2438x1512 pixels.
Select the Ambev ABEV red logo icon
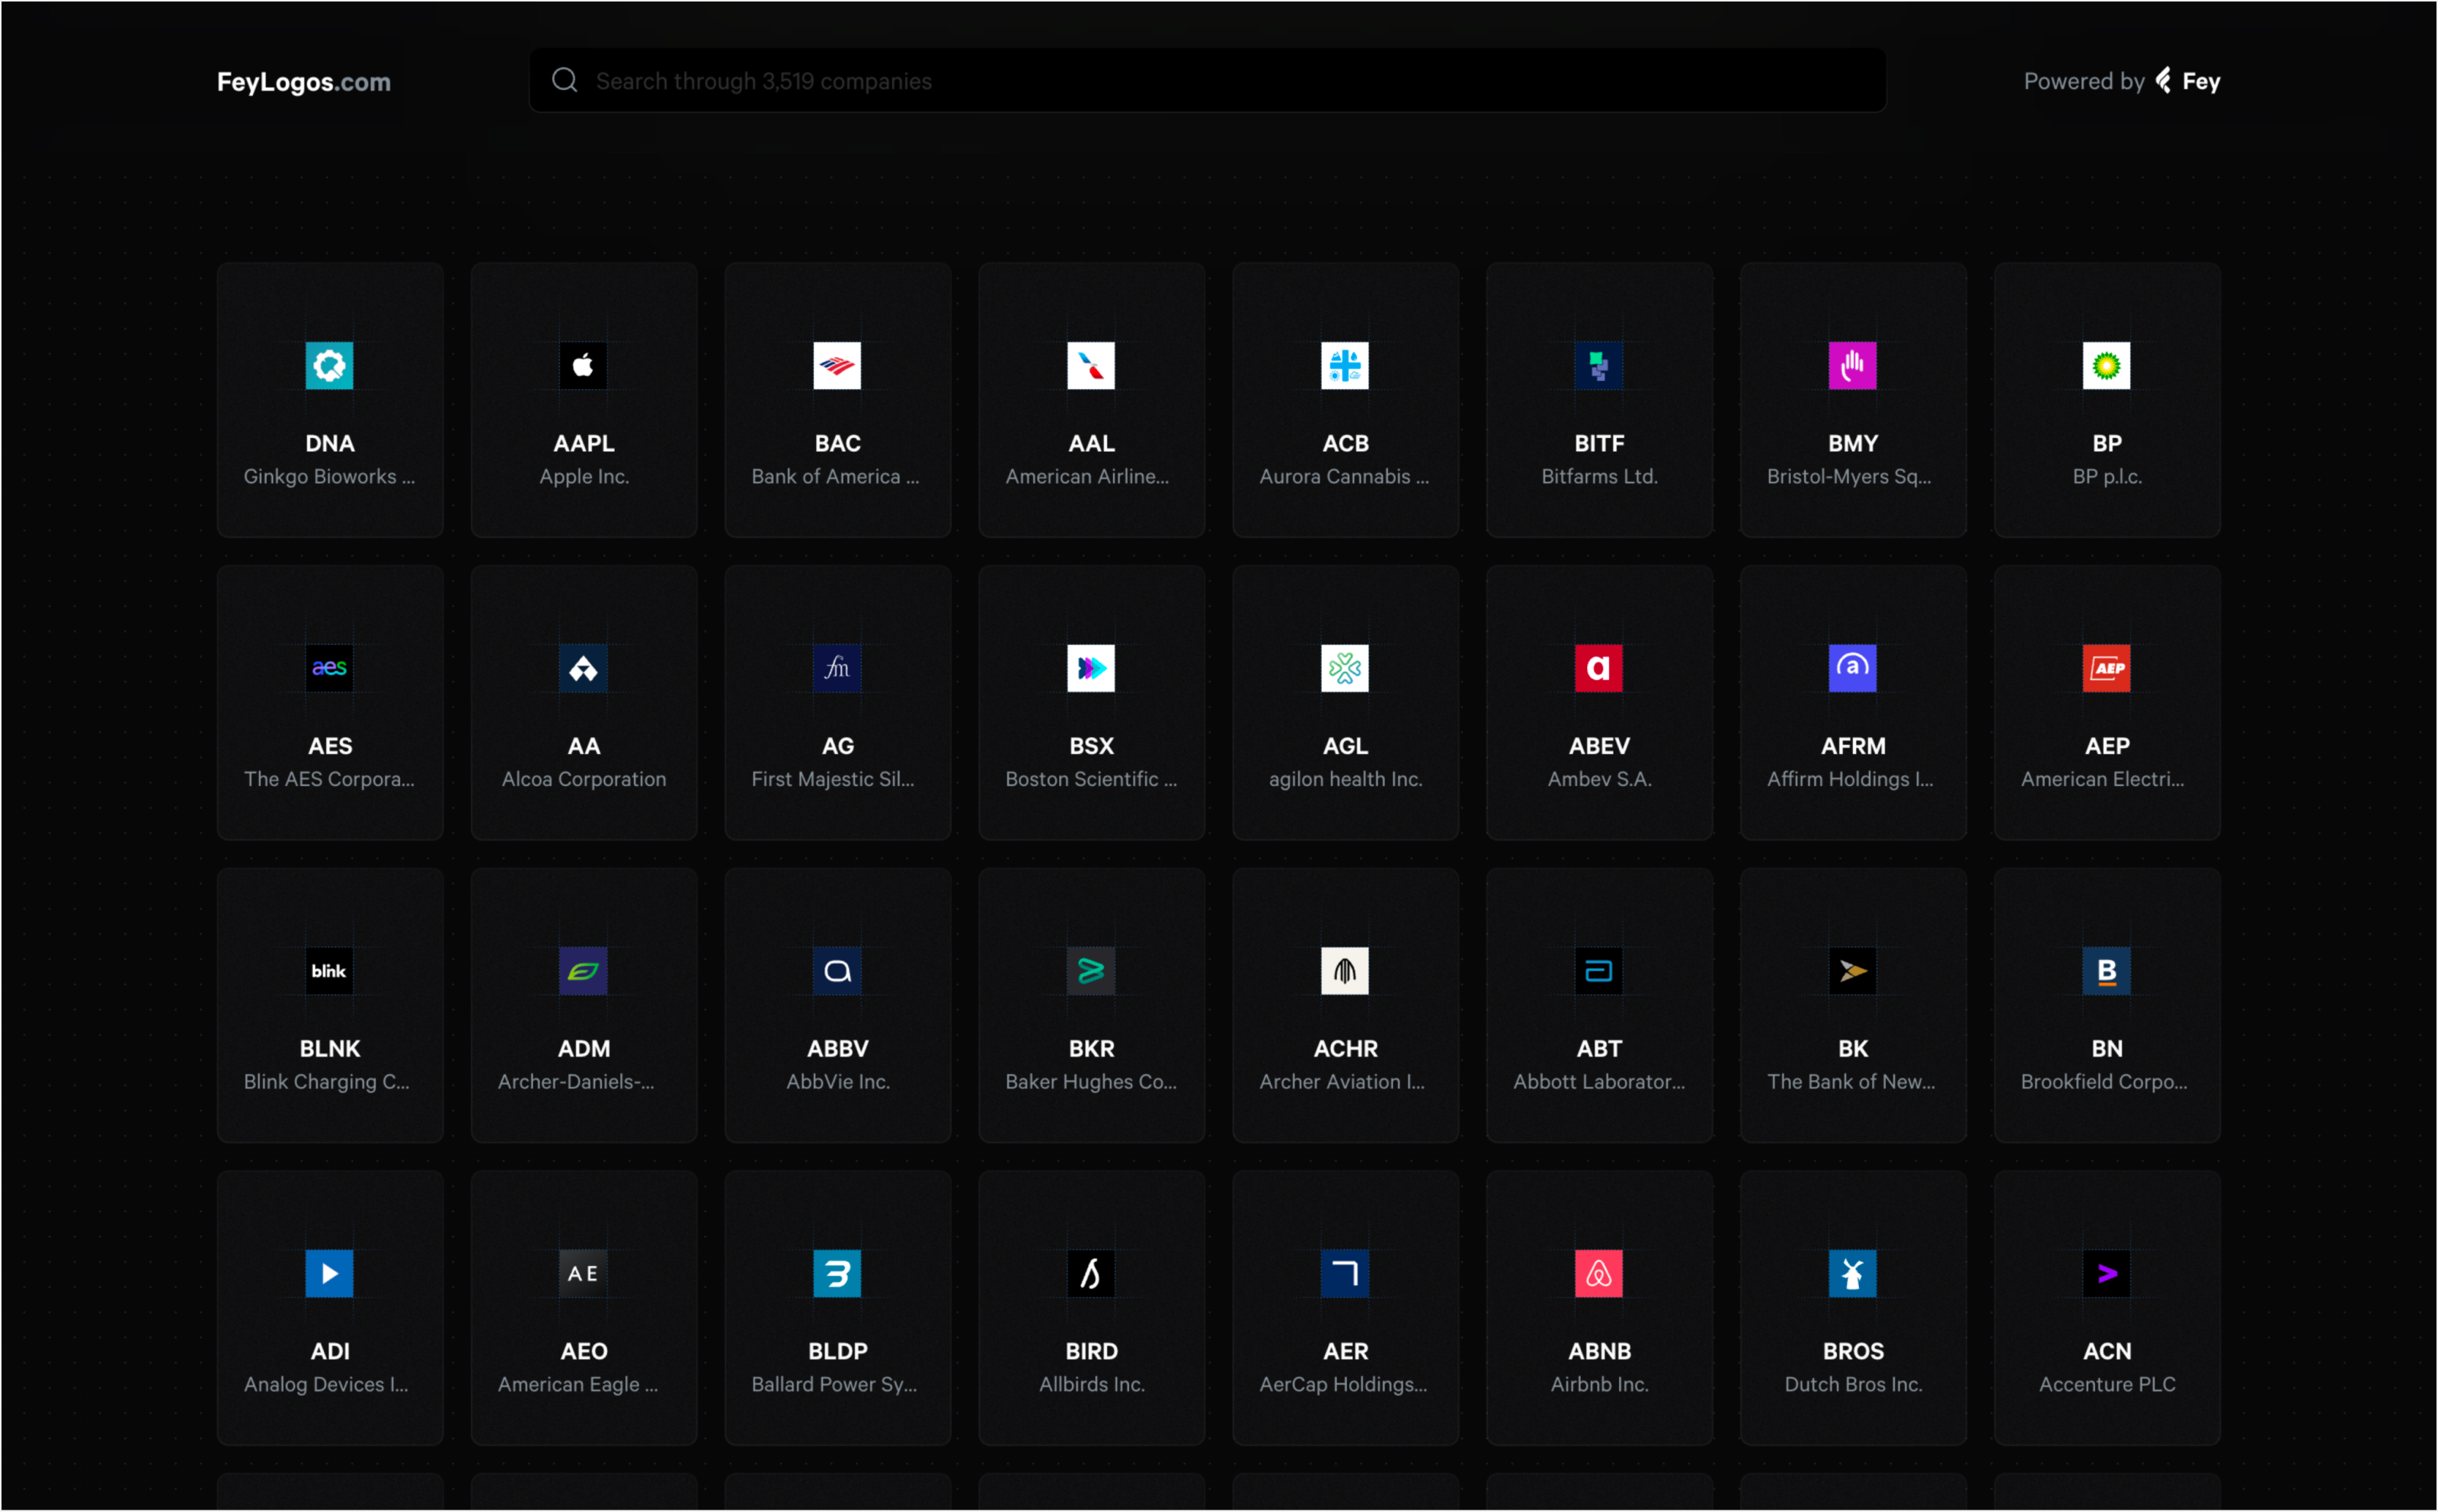tap(1599, 668)
